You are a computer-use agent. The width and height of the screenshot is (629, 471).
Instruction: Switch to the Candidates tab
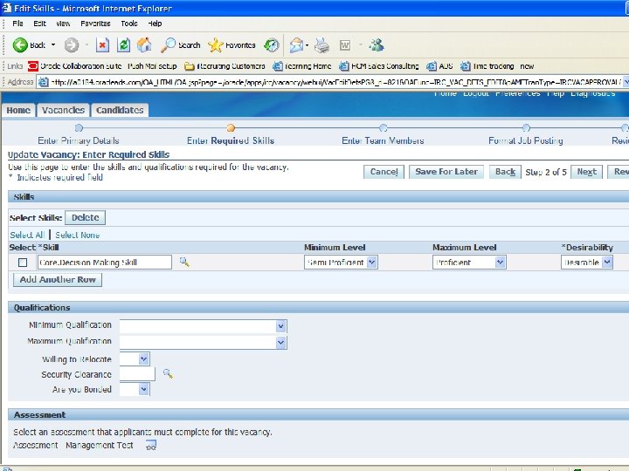coord(120,110)
